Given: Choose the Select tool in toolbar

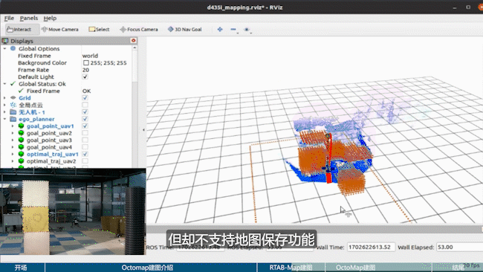Looking at the screenshot, I should pos(99,29).
